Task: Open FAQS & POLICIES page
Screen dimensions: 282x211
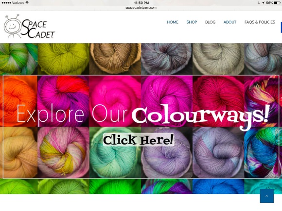Action: pos(260,22)
